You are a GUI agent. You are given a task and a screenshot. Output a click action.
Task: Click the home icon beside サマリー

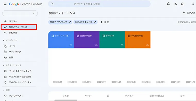pyautogui.click(x=5, y=21)
